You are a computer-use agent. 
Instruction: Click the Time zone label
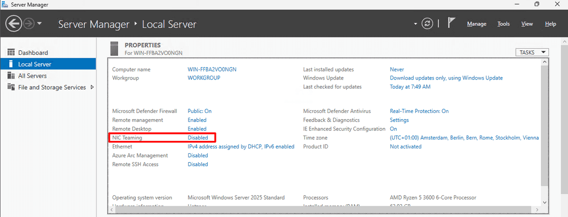pos(315,138)
